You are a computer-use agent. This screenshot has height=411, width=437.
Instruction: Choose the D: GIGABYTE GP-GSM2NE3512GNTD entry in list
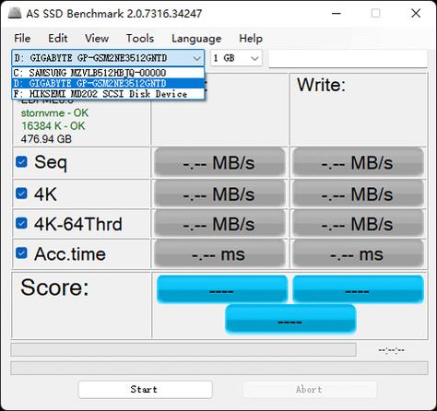[108, 83]
